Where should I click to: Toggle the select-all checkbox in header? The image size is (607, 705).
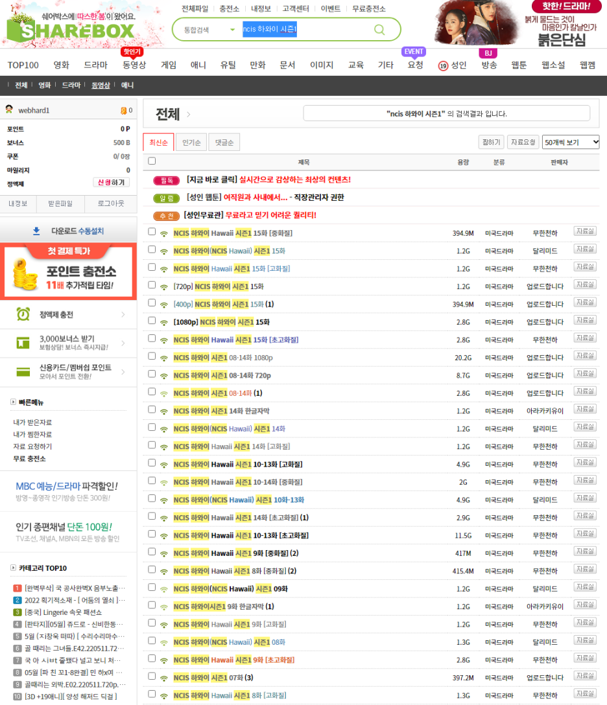pyautogui.click(x=152, y=161)
